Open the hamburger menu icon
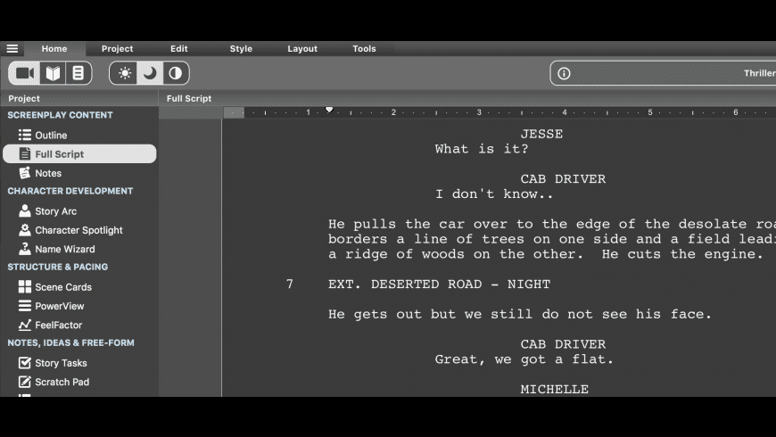 tap(12, 48)
